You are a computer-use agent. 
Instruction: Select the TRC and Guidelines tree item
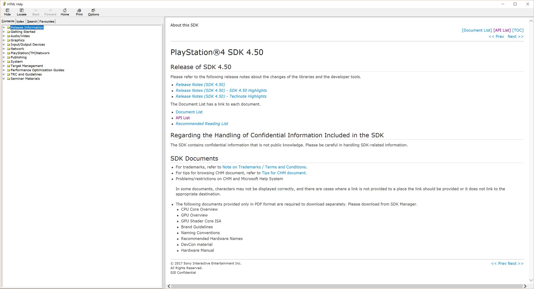tap(26, 74)
